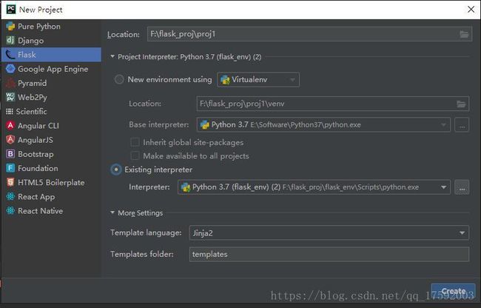Click the Scientific grid icon
Screen dimensions: 481x308
click(10, 111)
